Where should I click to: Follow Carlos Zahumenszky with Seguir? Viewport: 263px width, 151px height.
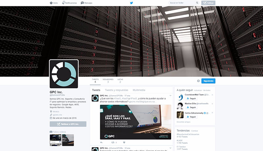(191, 117)
